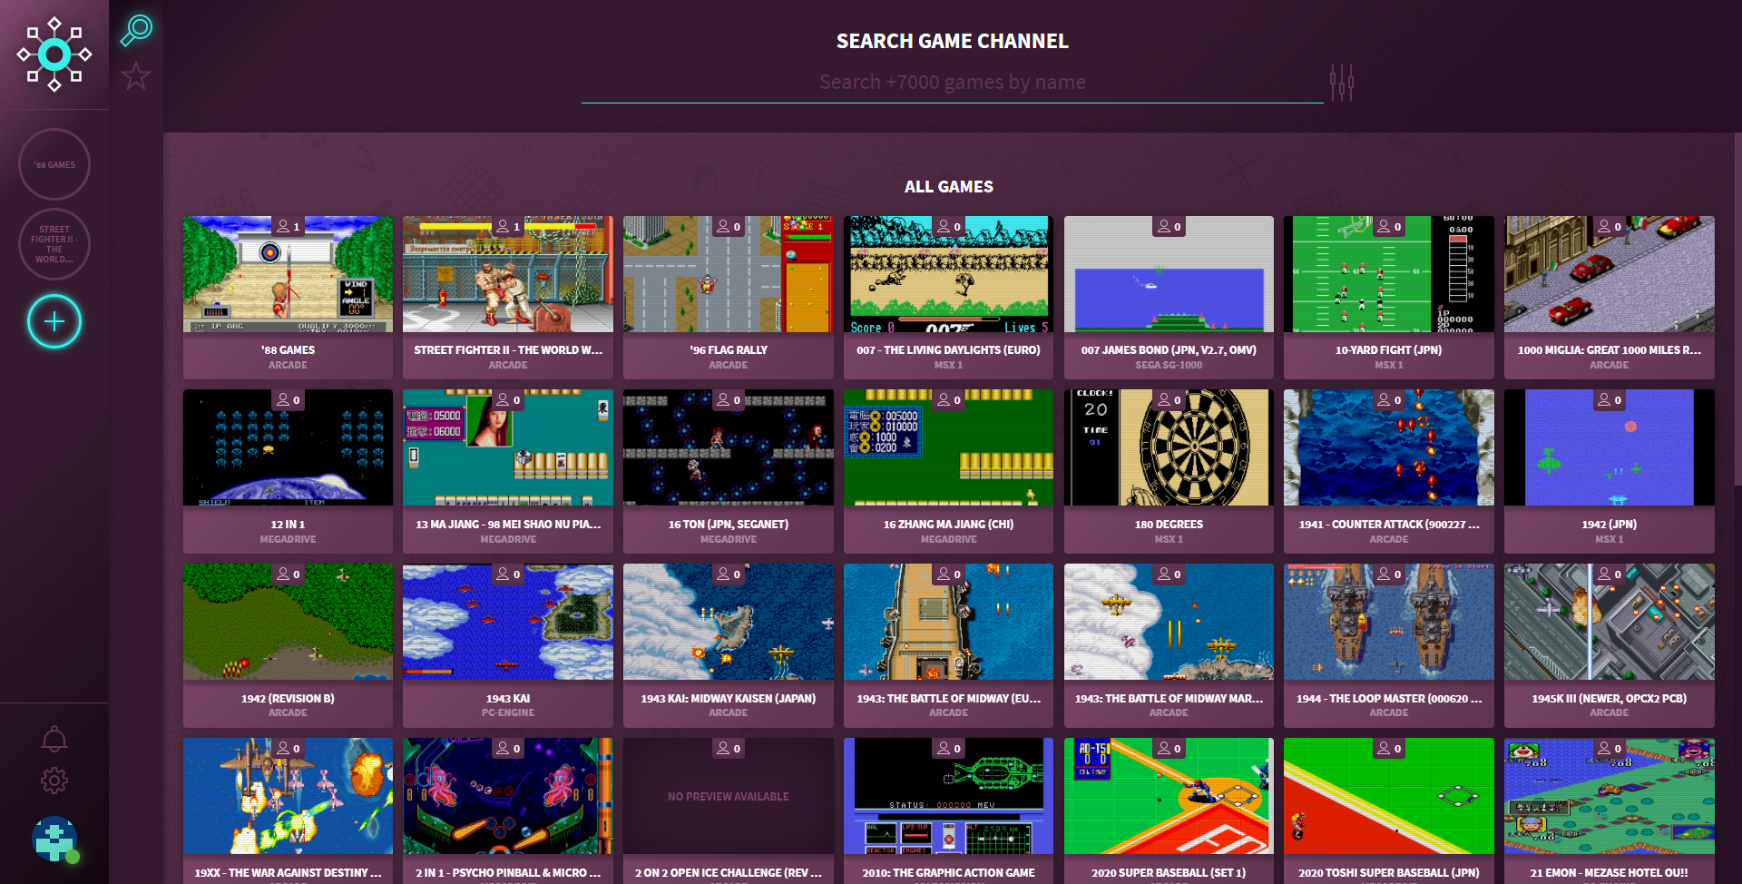The image size is (1742, 884).
Task: Open notifications bell icon
Action: click(54, 739)
